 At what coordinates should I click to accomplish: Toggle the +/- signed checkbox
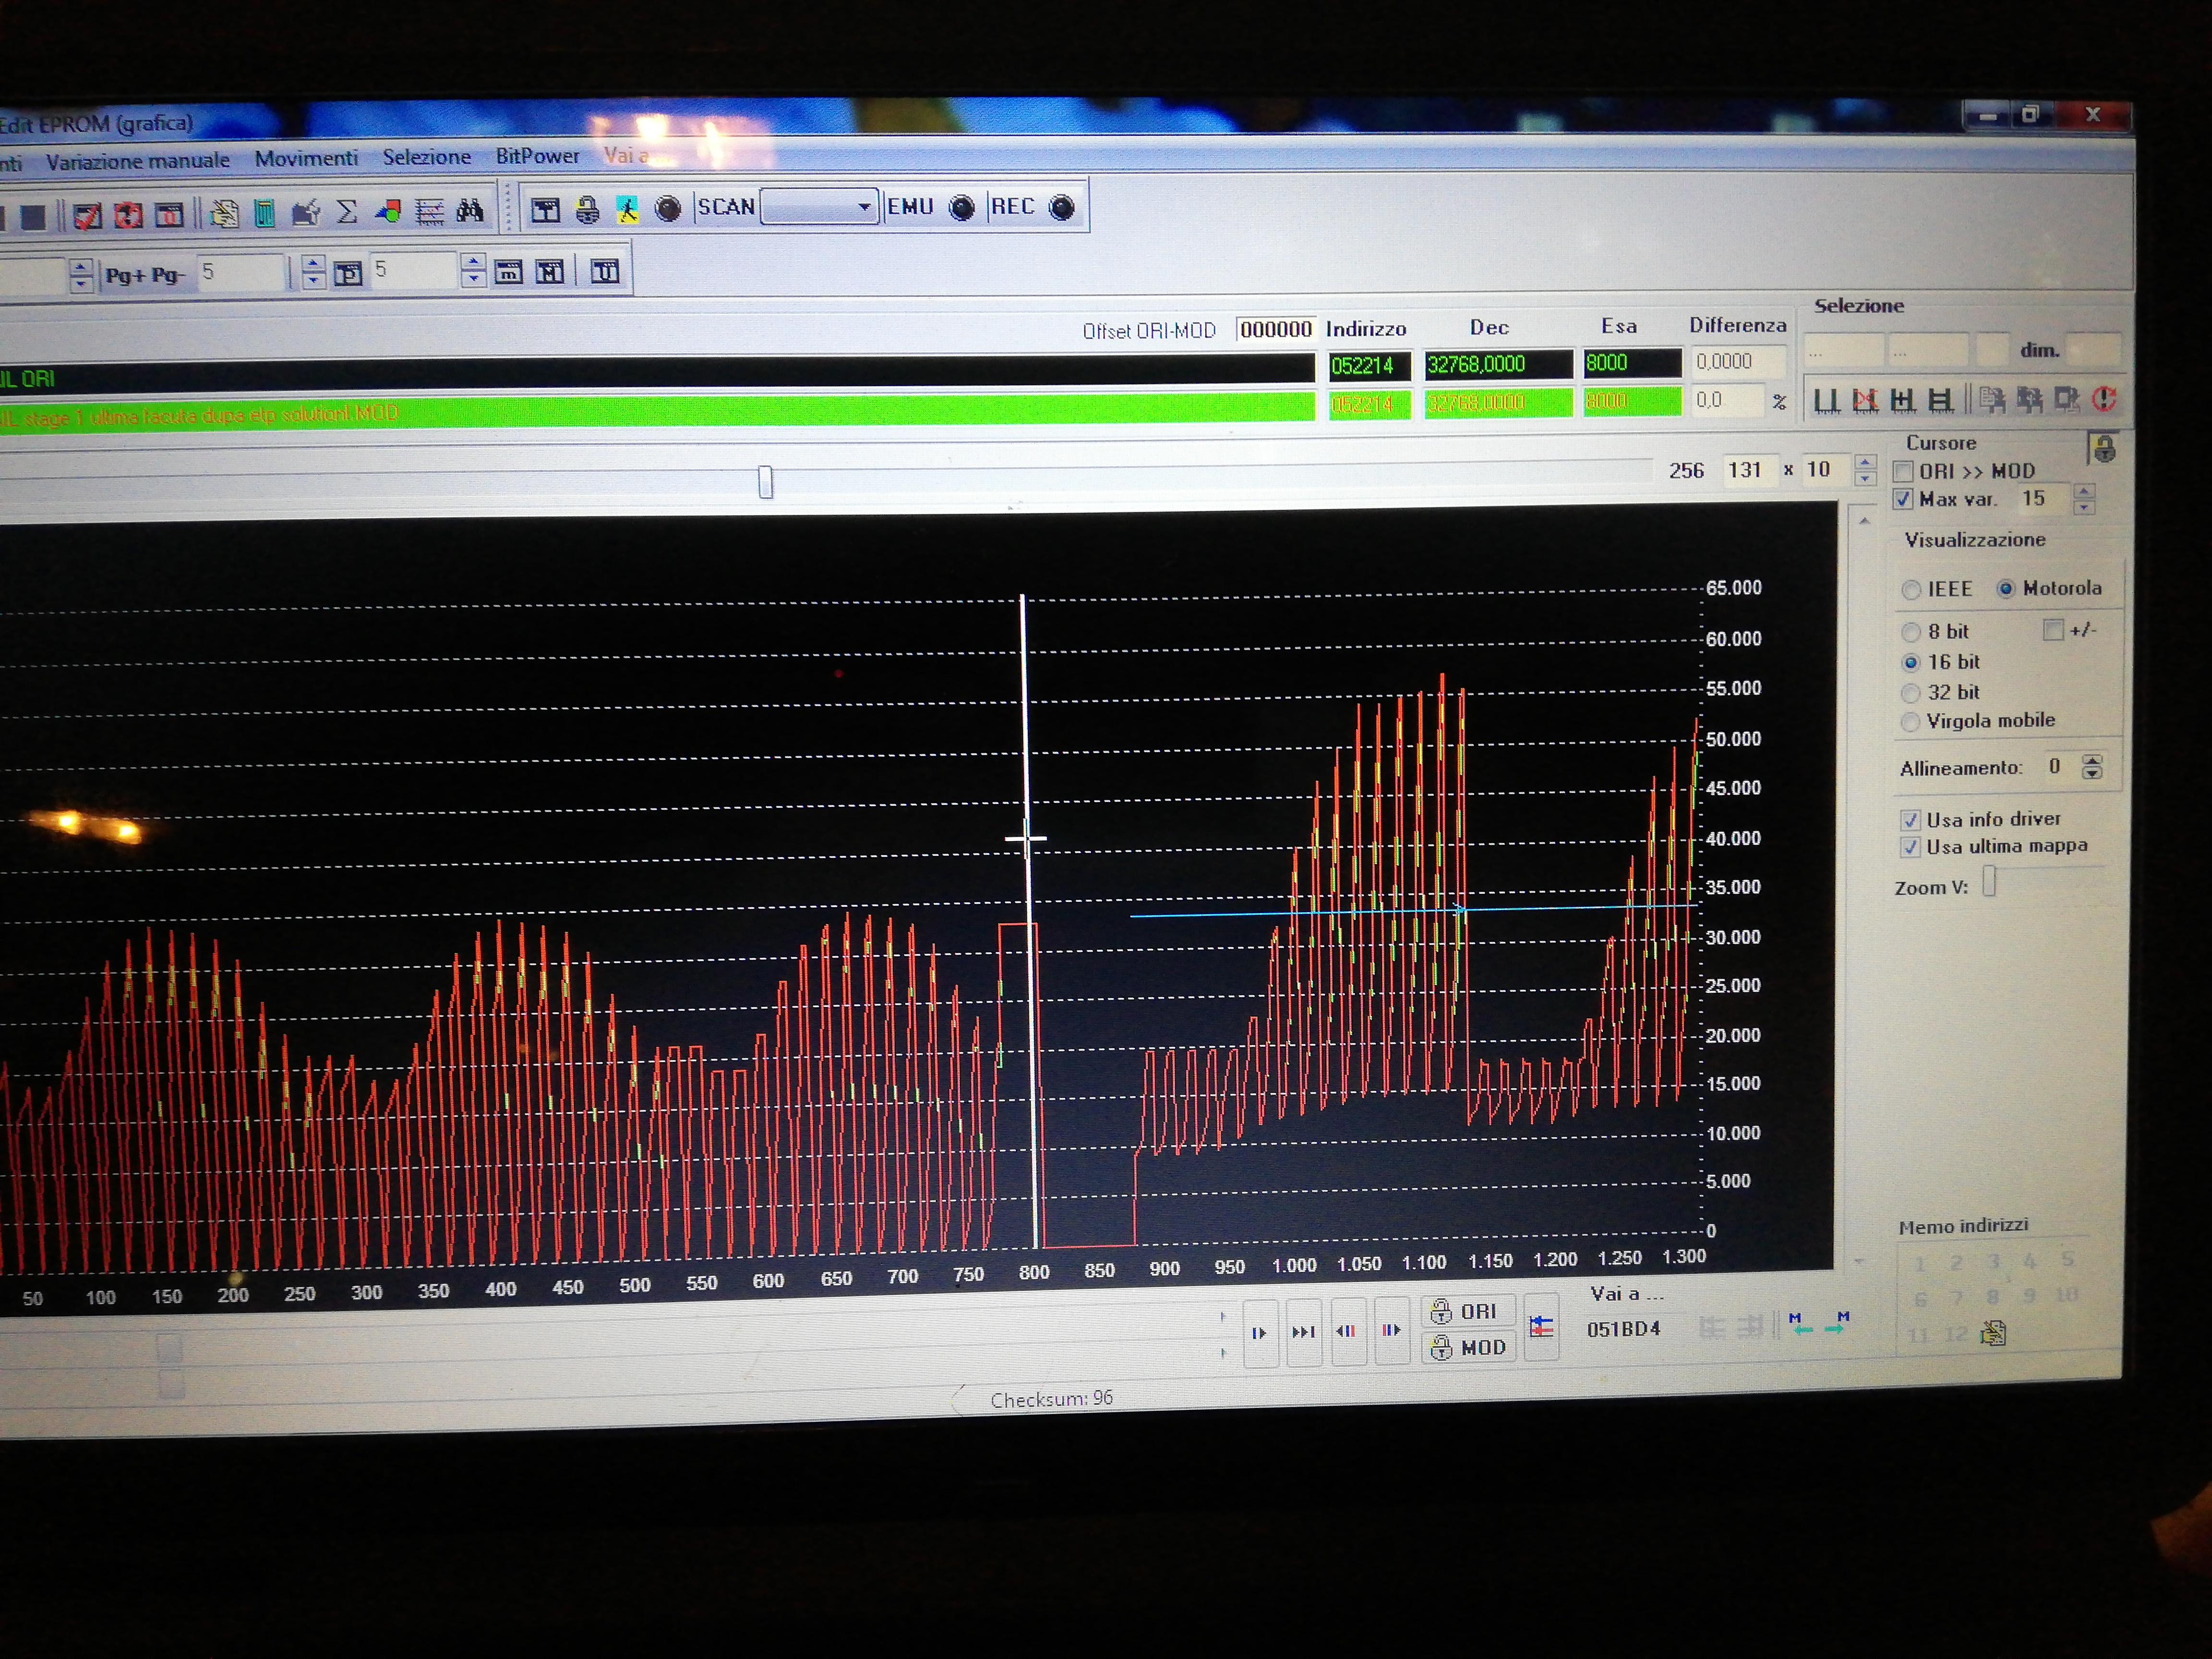pos(2053,630)
